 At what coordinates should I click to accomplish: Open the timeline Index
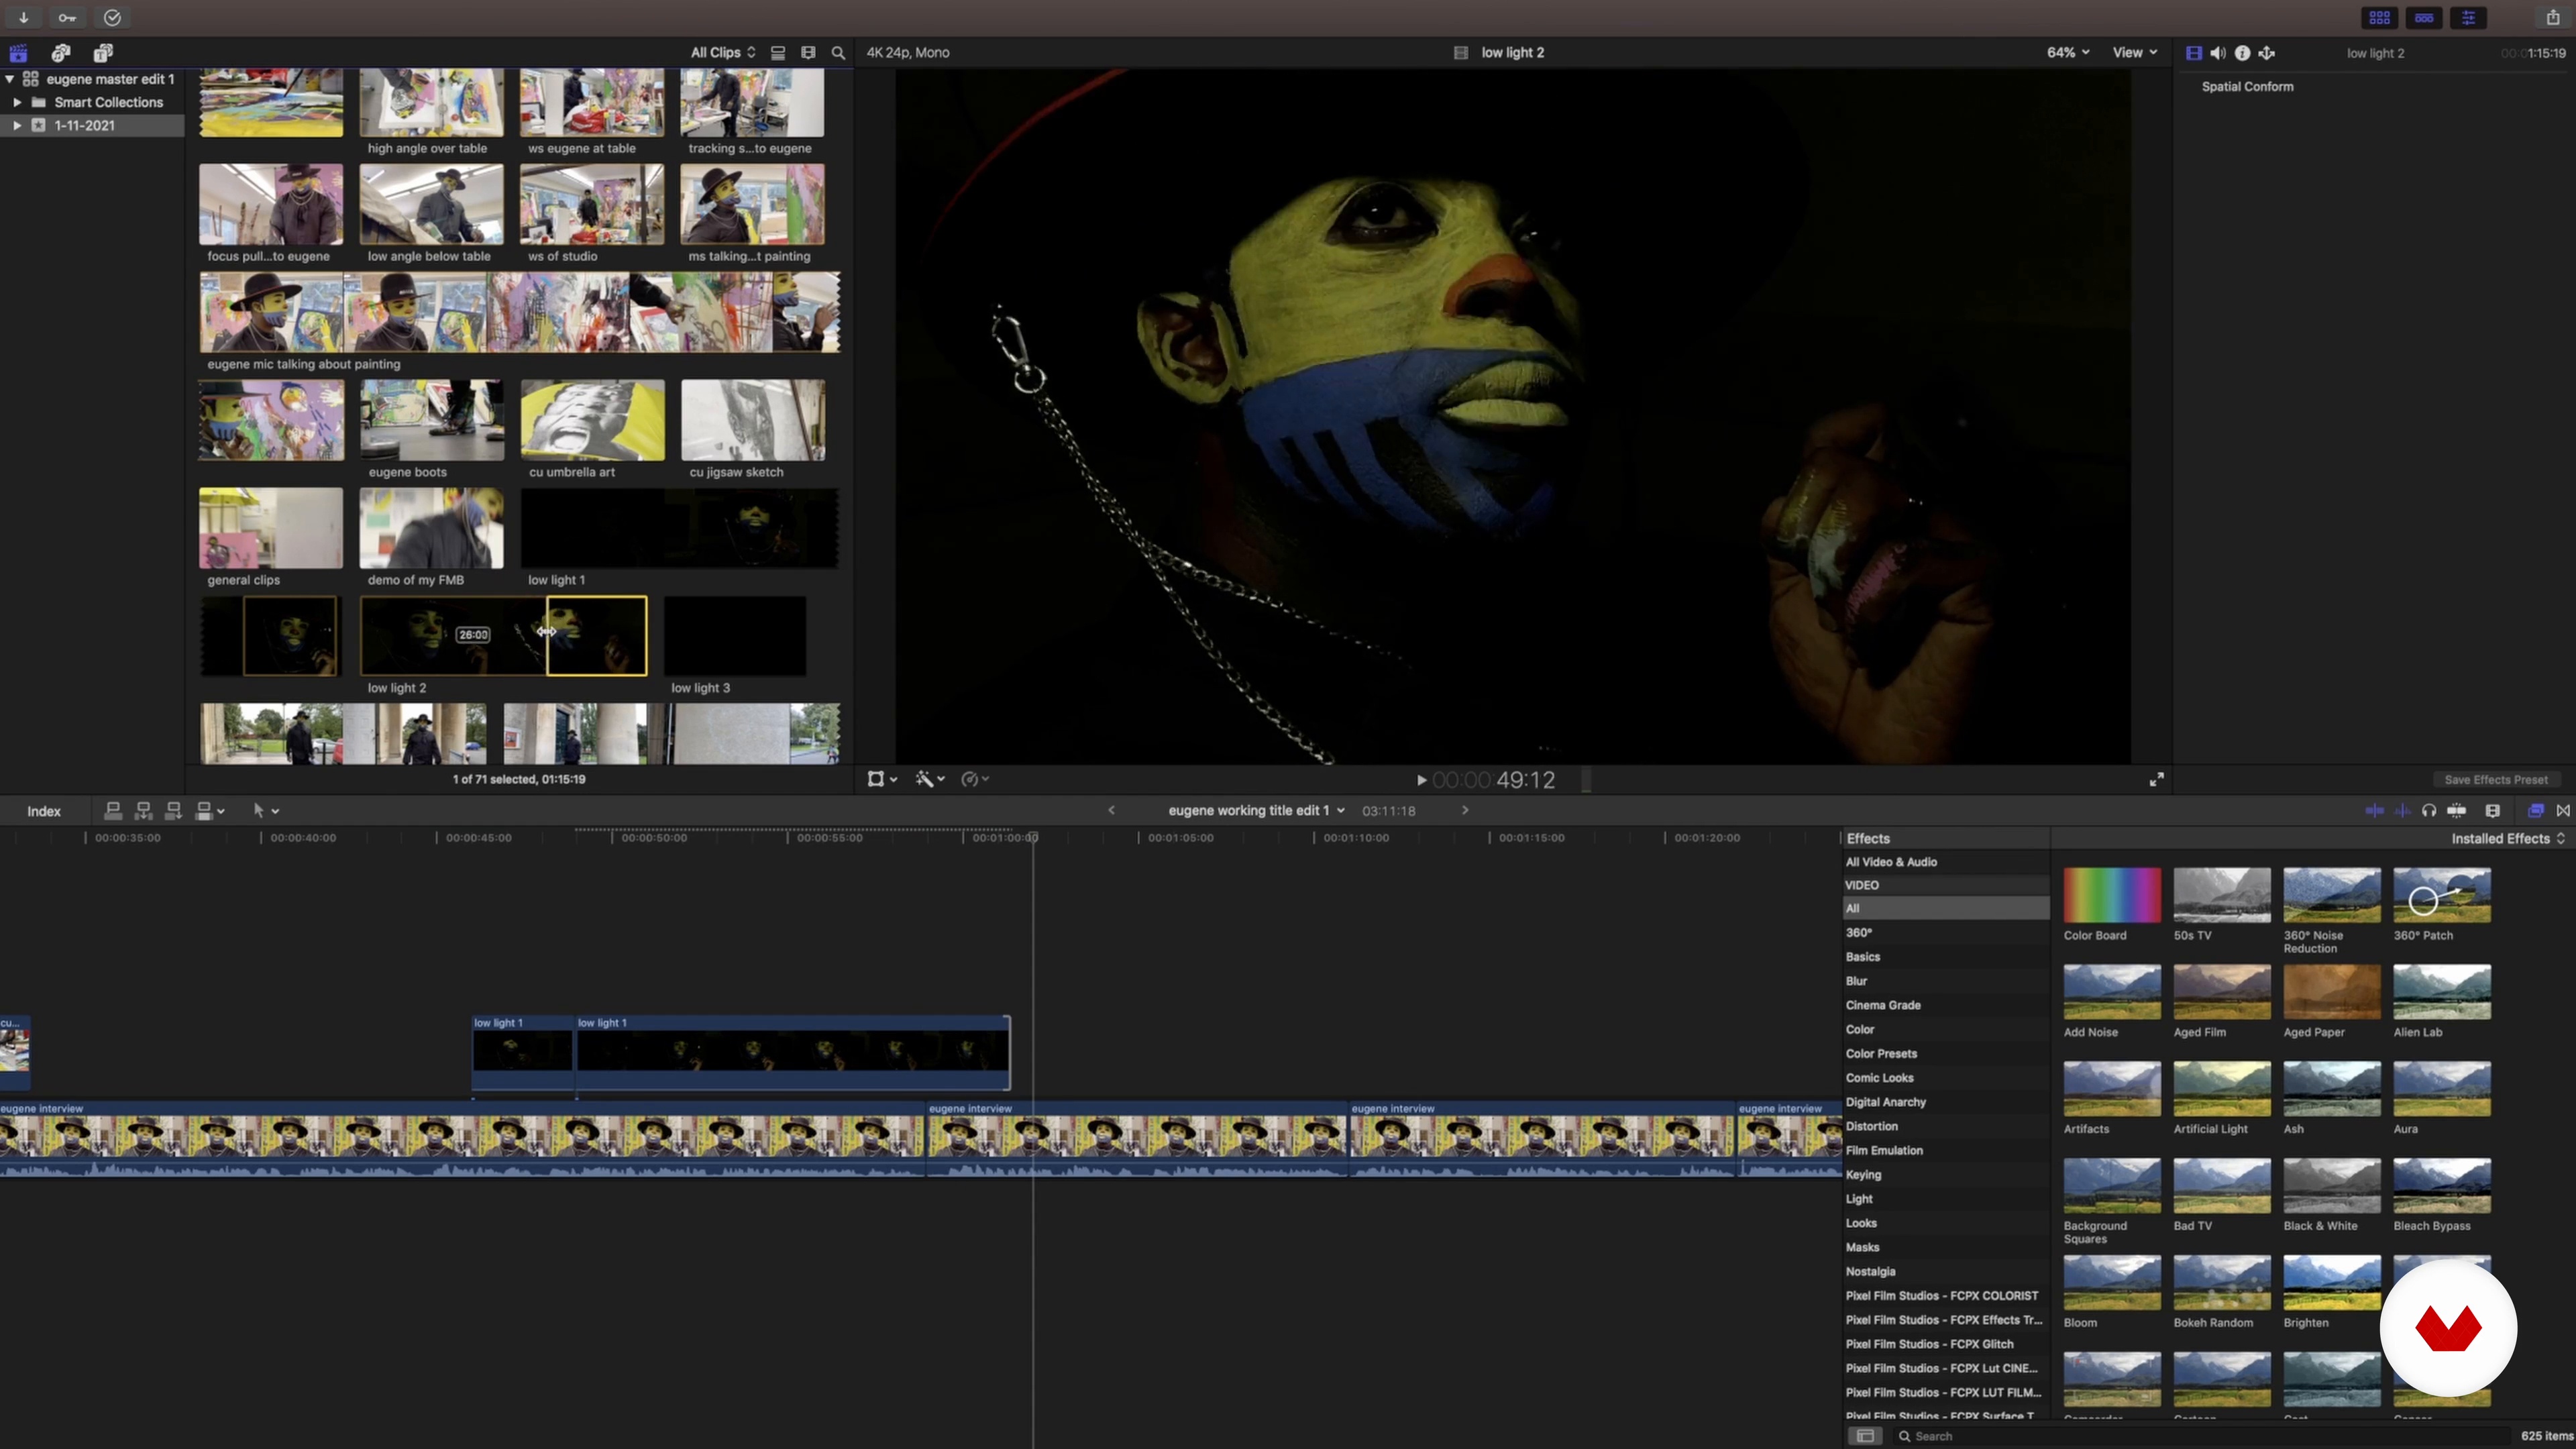click(44, 811)
